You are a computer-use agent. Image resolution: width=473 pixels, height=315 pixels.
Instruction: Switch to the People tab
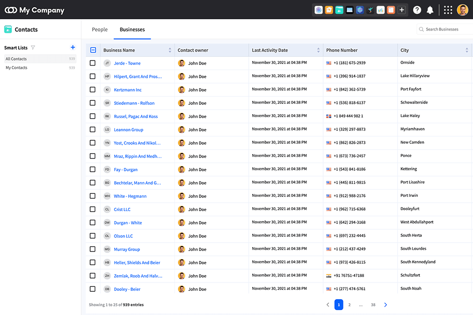100,29
